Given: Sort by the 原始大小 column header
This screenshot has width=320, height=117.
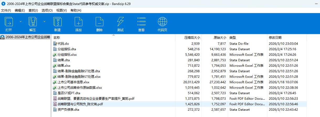Looking at the screenshot, I should (x=220, y=38).
